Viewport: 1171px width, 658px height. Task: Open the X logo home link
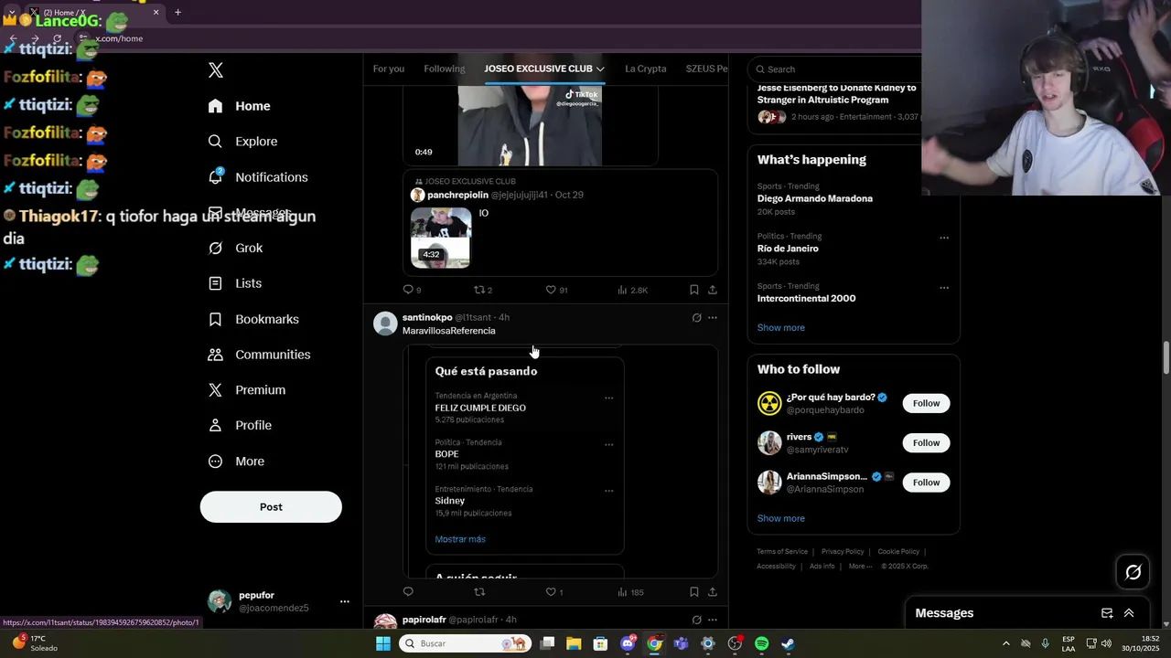[x=216, y=70]
